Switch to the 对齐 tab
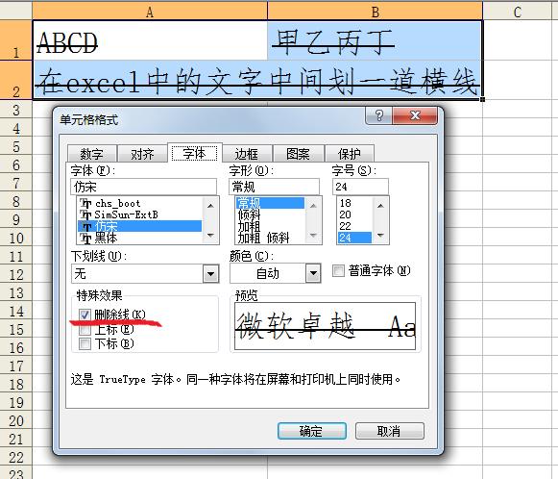The height and width of the screenshot is (479, 558). tap(142, 154)
